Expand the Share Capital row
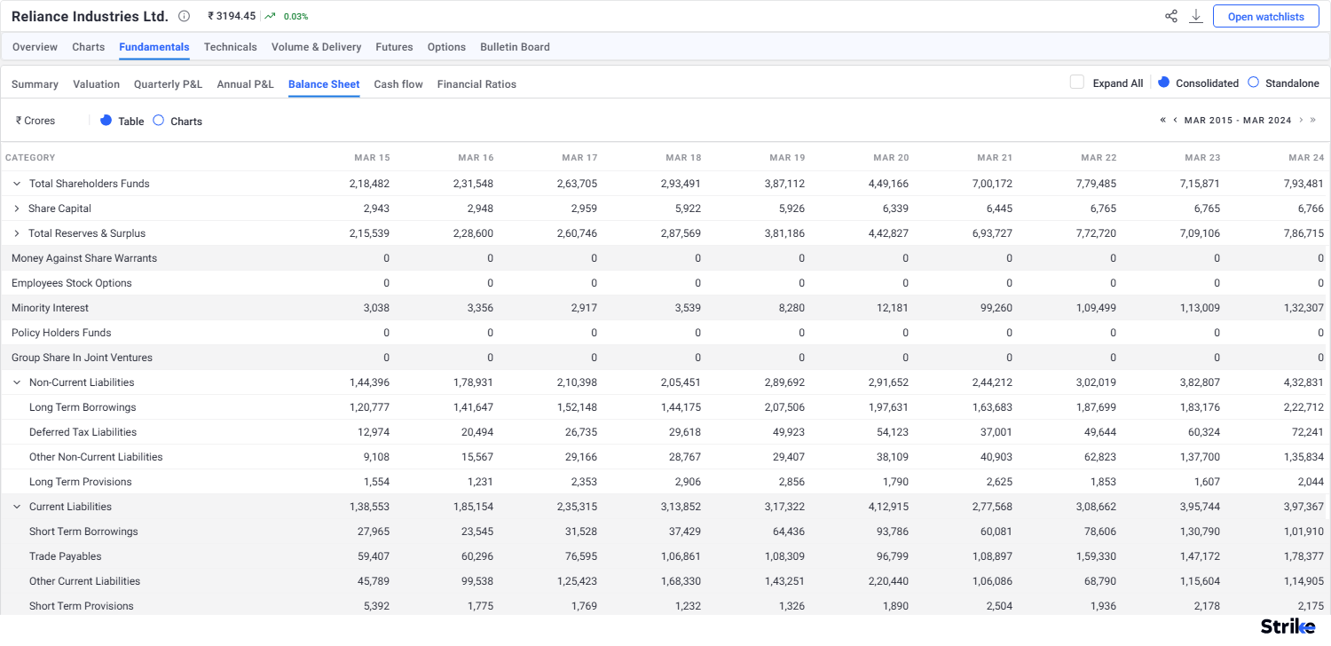This screenshot has width=1331, height=646. point(17,209)
